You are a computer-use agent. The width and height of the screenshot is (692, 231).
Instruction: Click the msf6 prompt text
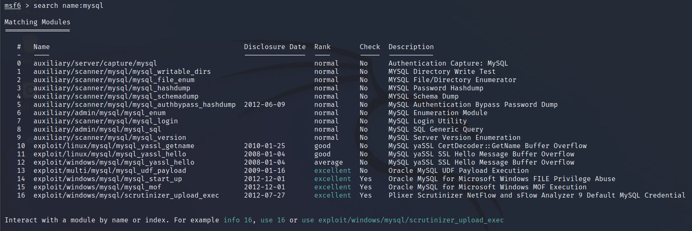click(13, 6)
